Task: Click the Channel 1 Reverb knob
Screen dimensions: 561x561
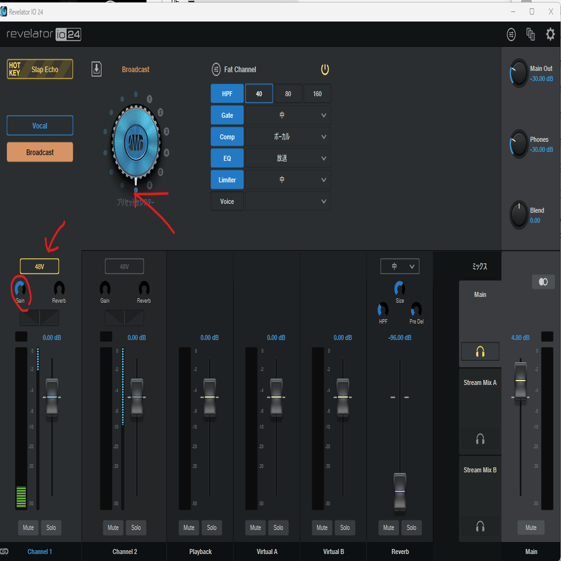Action: (59, 288)
